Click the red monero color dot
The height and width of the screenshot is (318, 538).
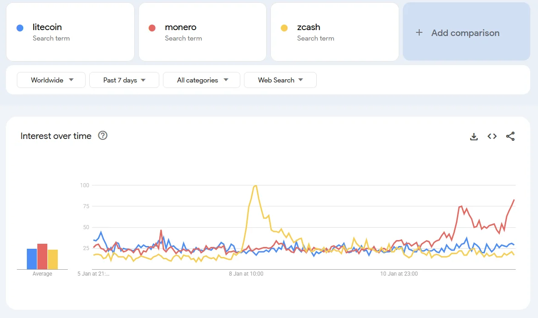pyautogui.click(x=152, y=28)
